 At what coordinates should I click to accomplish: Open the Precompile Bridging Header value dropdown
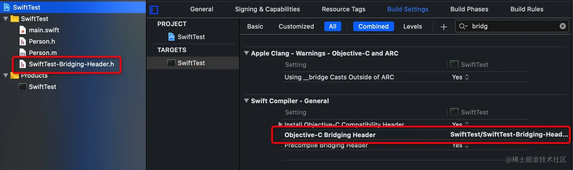(460, 145)
